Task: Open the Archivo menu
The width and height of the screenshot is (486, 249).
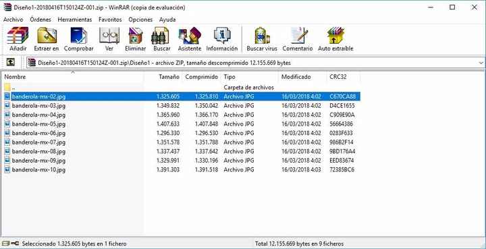Action: coord(13,20)
